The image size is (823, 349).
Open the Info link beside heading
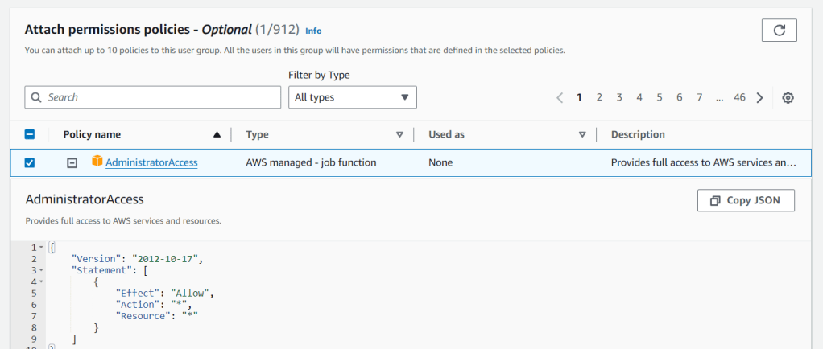coord(313,31)
